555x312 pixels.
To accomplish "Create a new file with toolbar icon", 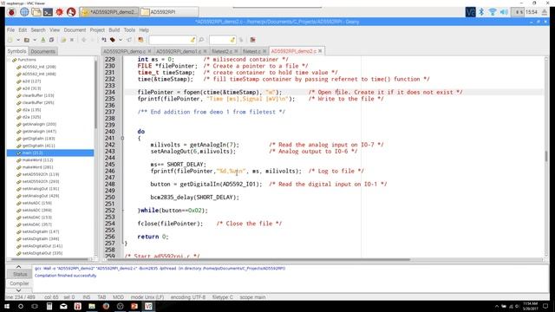I will pos(10,40).
